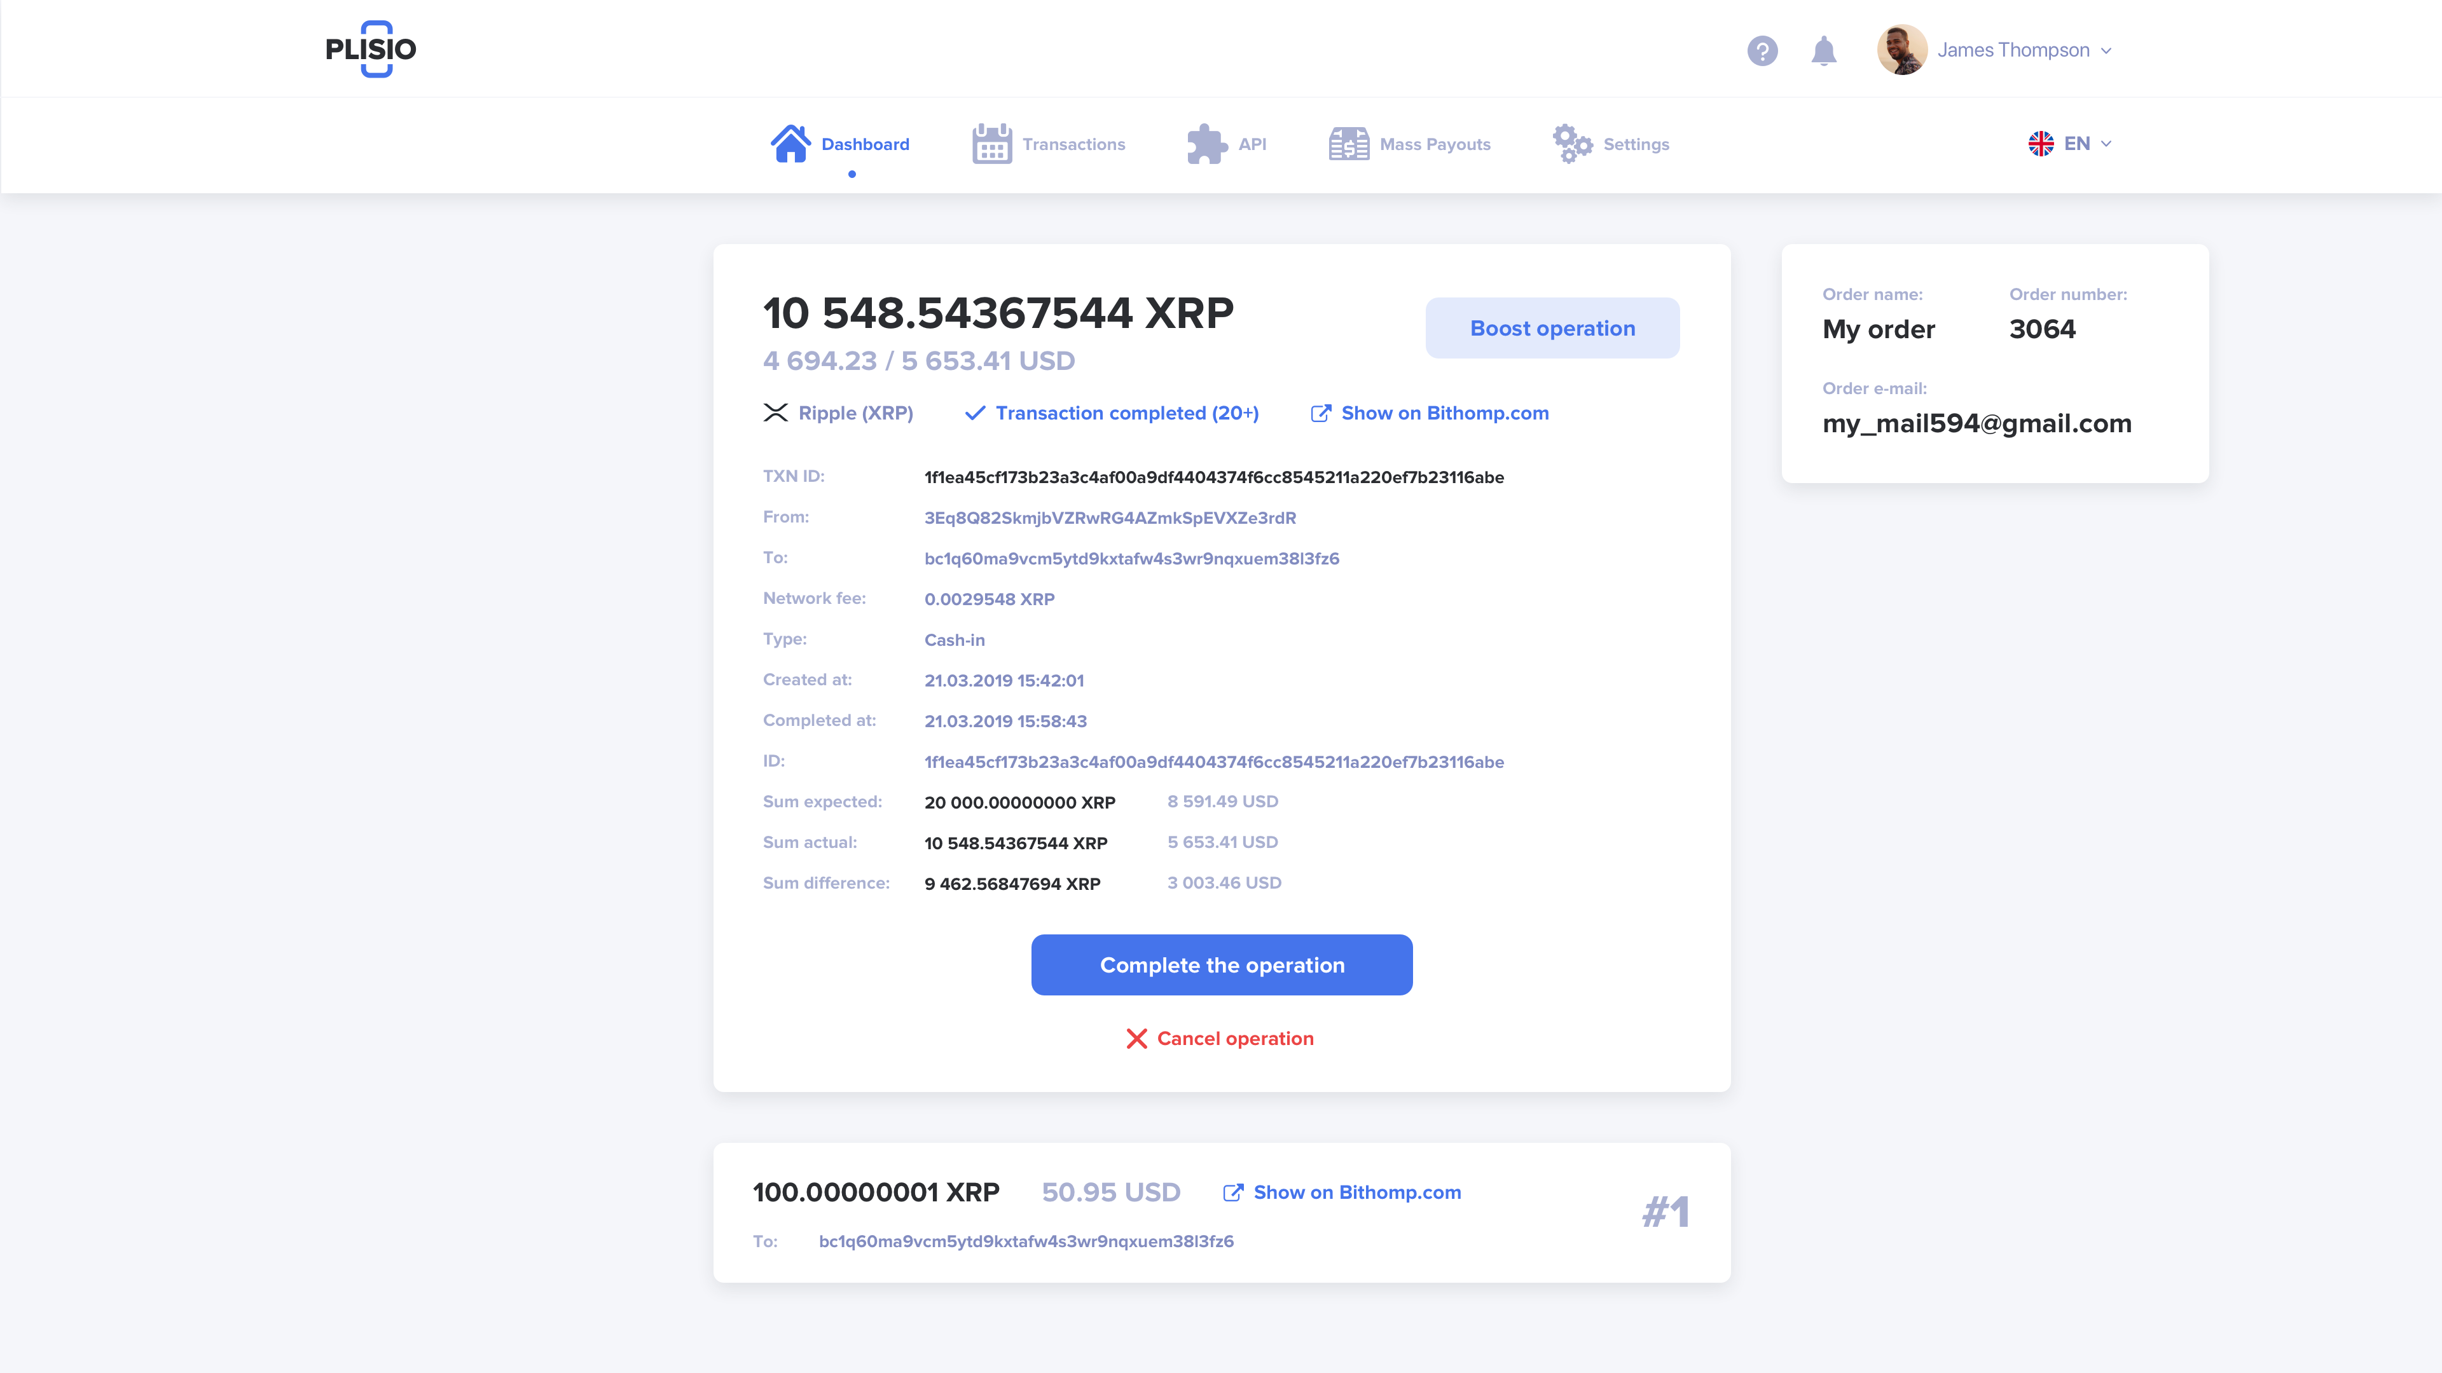Screen dimensions: 2442x1373
Task: Click the Complete the operation button
Action: pyautogui.click(x=1221, y=964)
